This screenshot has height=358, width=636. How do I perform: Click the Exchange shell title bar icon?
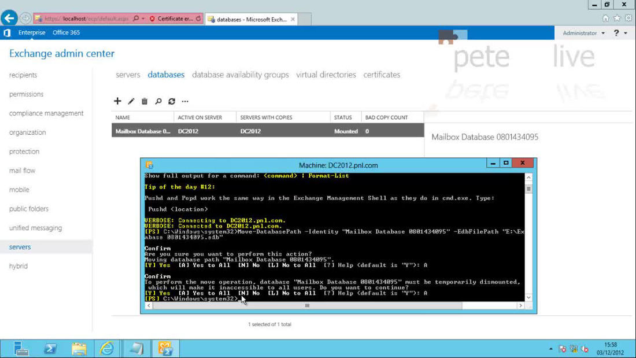point(149,165)
